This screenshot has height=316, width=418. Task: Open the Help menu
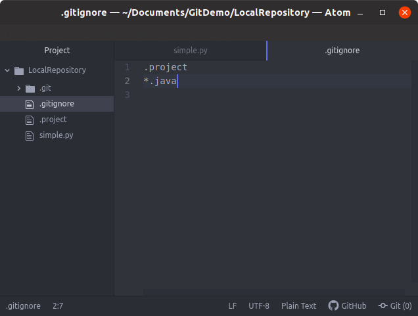(221, 33)
